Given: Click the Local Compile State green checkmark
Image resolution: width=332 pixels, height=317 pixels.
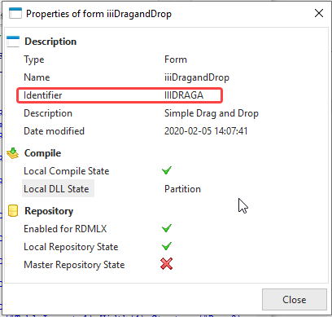Looking at the screenshot, I should (167, 170).
